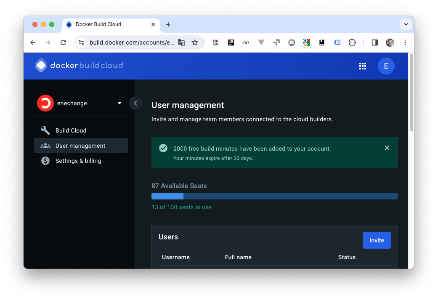
Task: Click the Status column header
Action: click(347, 257)
